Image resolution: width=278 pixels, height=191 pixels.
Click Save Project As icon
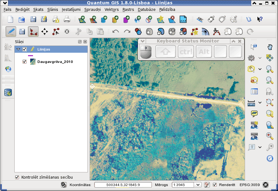tap(44, 19)
